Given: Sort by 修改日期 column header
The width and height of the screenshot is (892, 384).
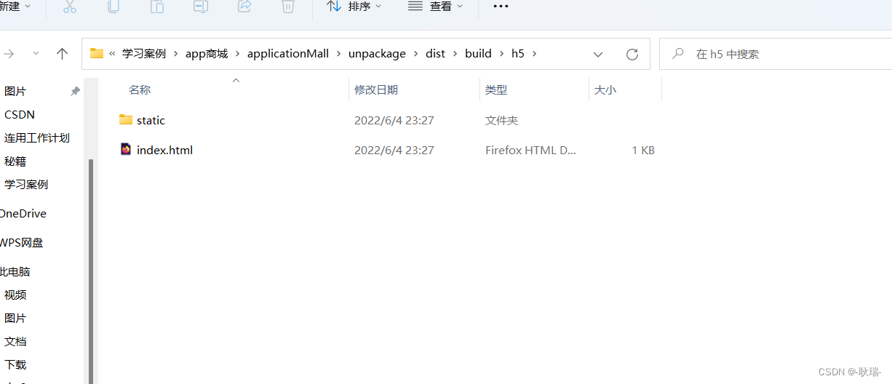Looking at the screenshot, I should pyautogui.click(x=376, y=90).
